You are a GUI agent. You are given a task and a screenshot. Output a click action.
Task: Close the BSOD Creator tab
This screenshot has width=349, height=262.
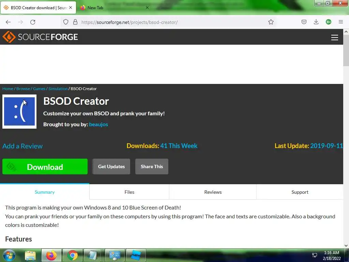71,8
